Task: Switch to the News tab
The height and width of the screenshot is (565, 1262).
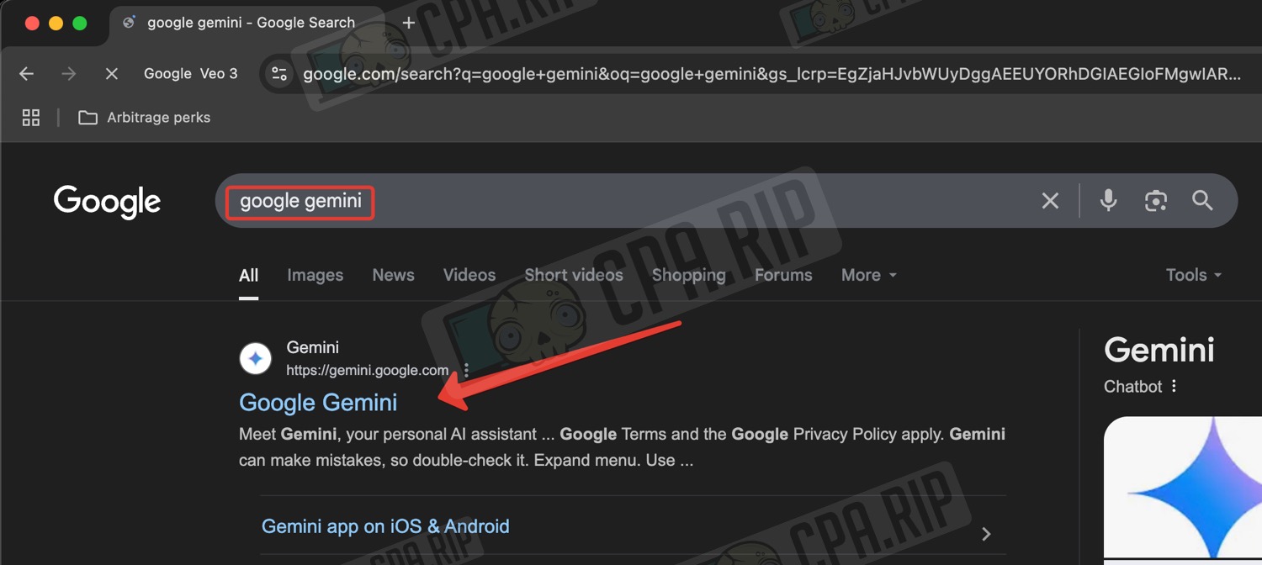Action: pyautogui.click(x=393, y=275)
